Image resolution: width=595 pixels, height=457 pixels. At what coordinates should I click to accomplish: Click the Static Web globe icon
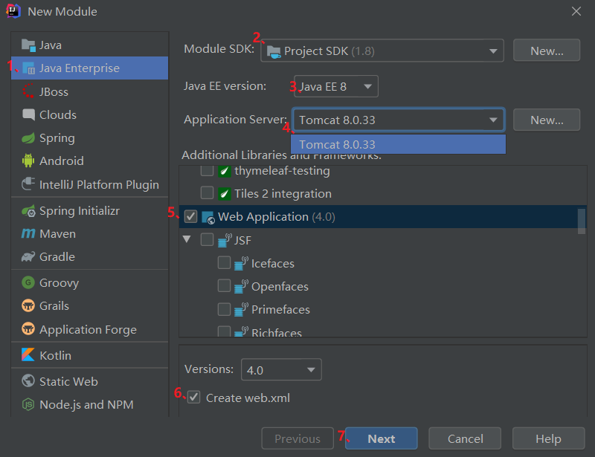[28, 380]
